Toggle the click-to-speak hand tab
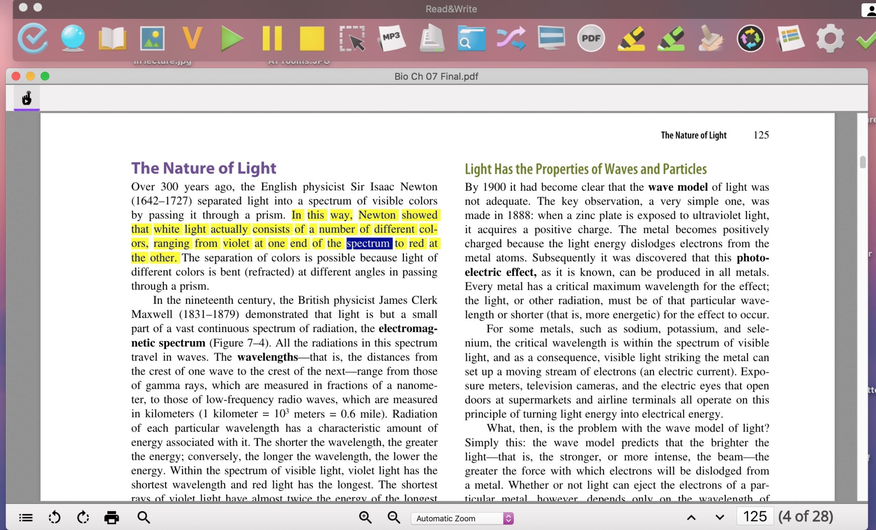The width and height of the screenshot is (876, 530). click(x=27, y=98)
